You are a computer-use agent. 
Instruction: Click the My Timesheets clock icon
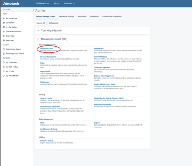(x=4, y=62)
